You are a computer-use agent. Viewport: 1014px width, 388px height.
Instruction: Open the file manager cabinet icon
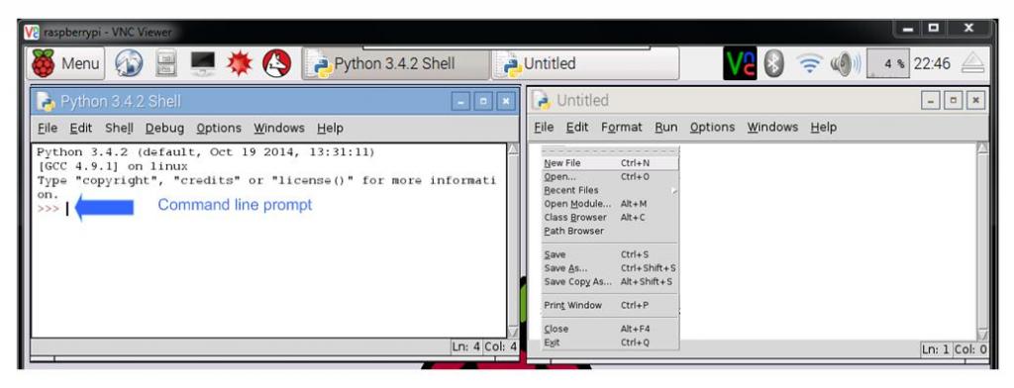click(x=165, y=63)
